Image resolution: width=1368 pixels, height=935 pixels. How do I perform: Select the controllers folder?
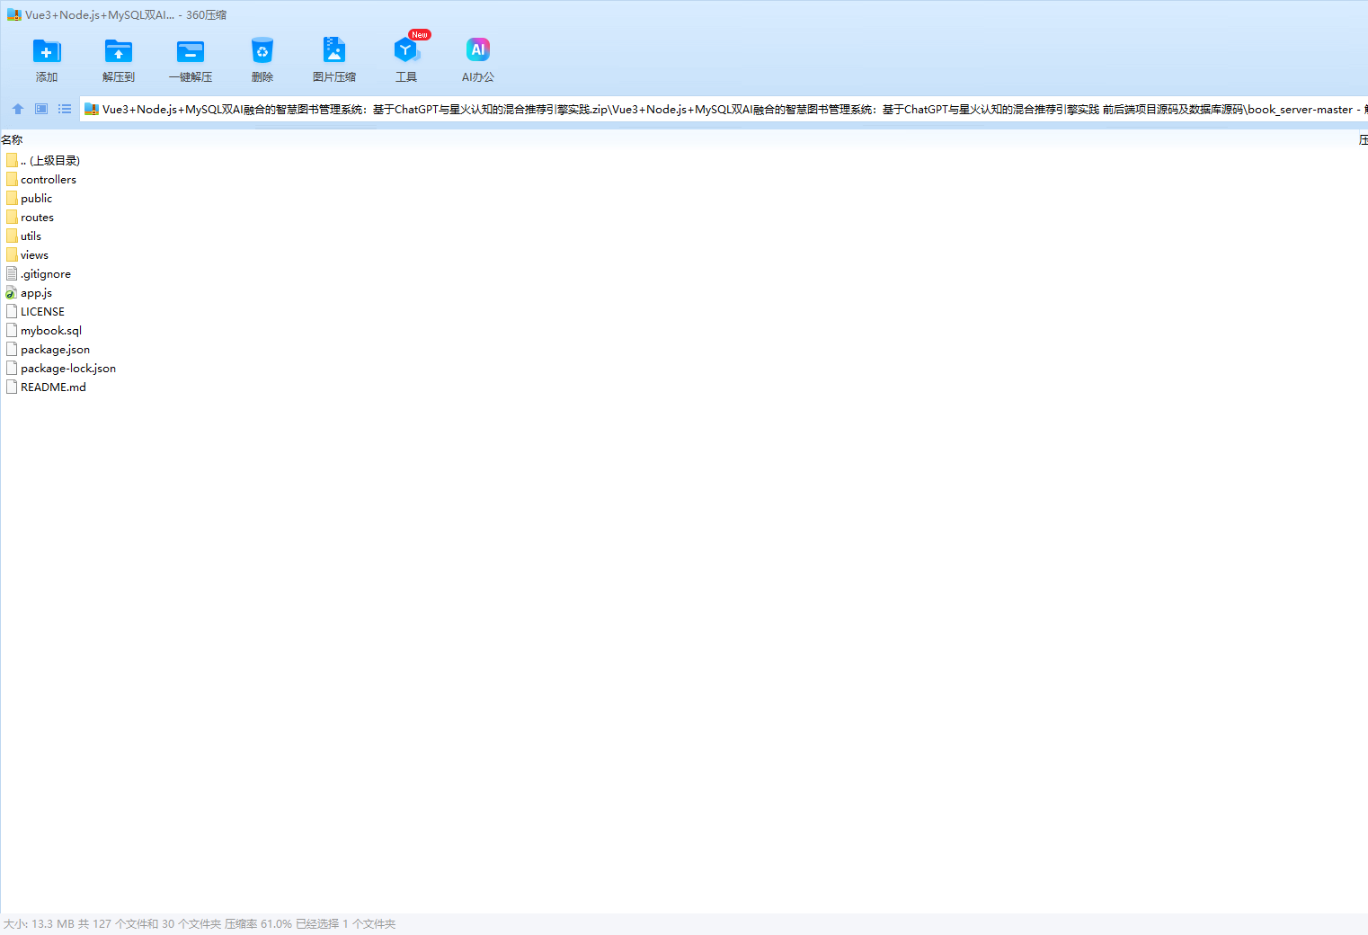41,179
